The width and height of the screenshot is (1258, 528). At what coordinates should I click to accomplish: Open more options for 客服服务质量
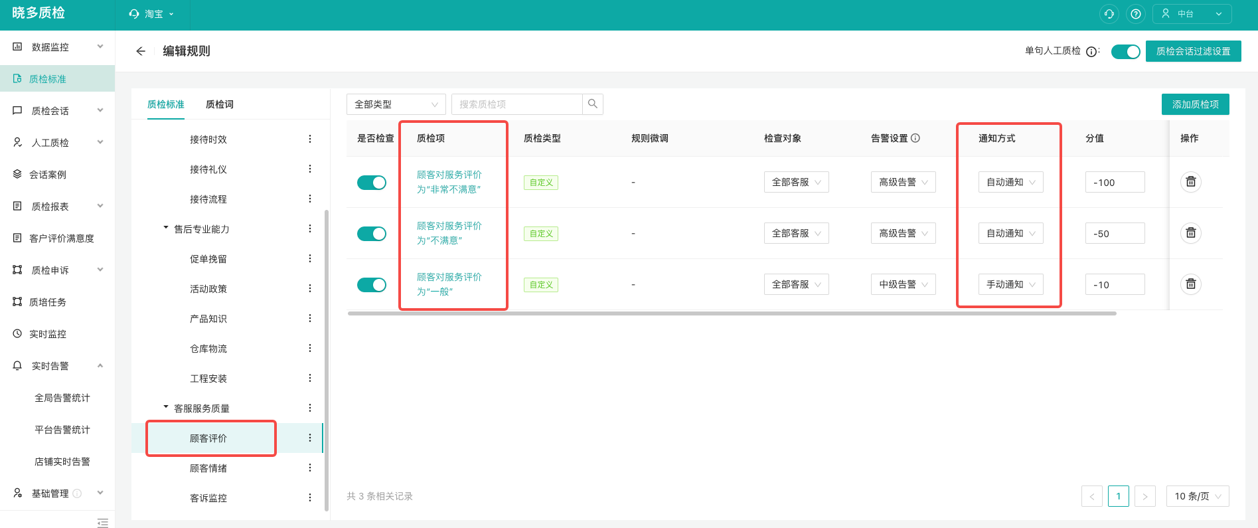(310, 408)
